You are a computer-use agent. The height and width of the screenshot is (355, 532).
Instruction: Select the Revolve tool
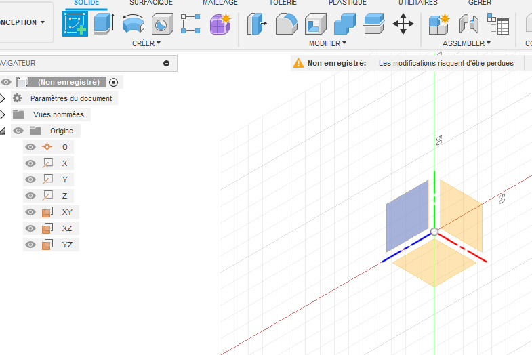click(x=133, y=24)
